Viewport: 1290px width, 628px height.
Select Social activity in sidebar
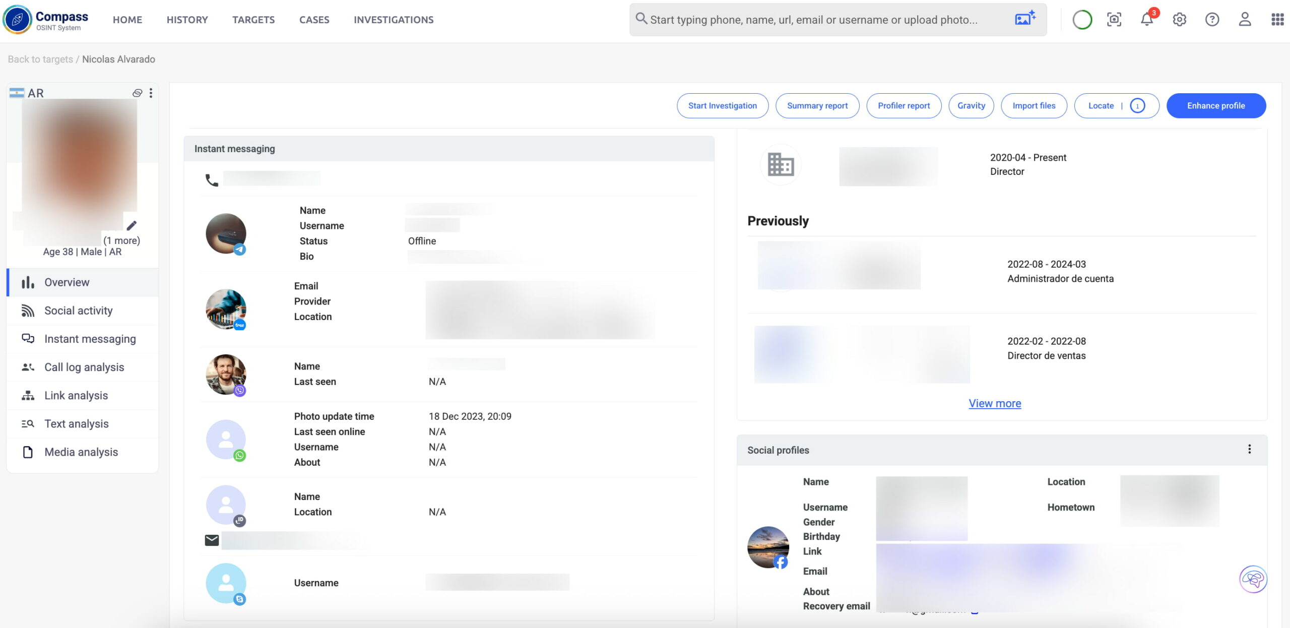point(78,310)
